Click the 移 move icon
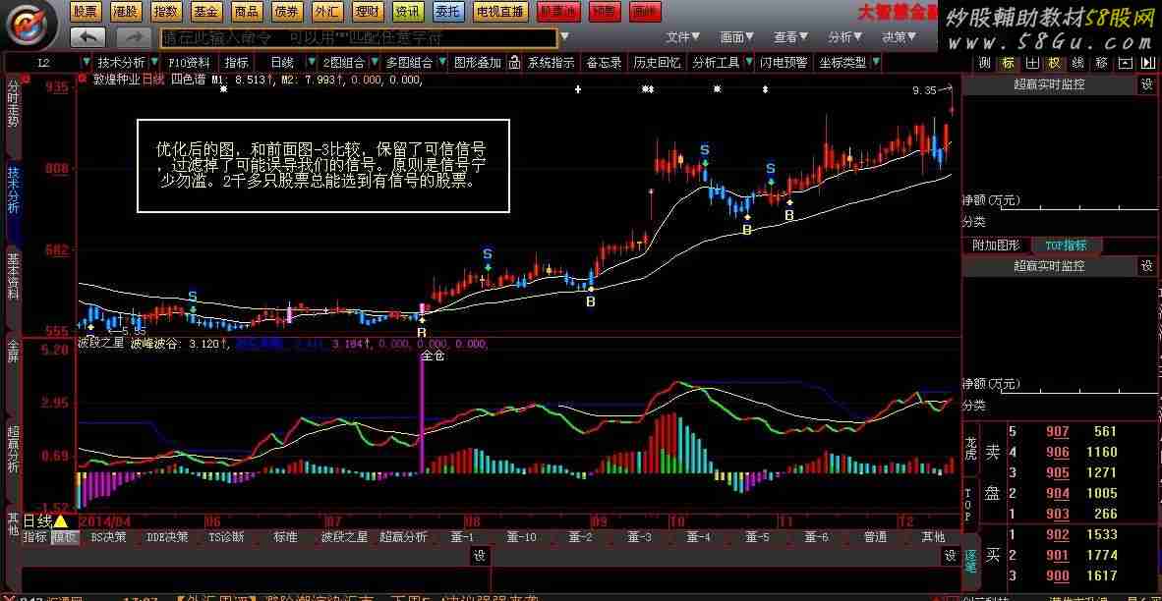The height and width of the screenshot is (601, 1162). tap(1101, 63)
